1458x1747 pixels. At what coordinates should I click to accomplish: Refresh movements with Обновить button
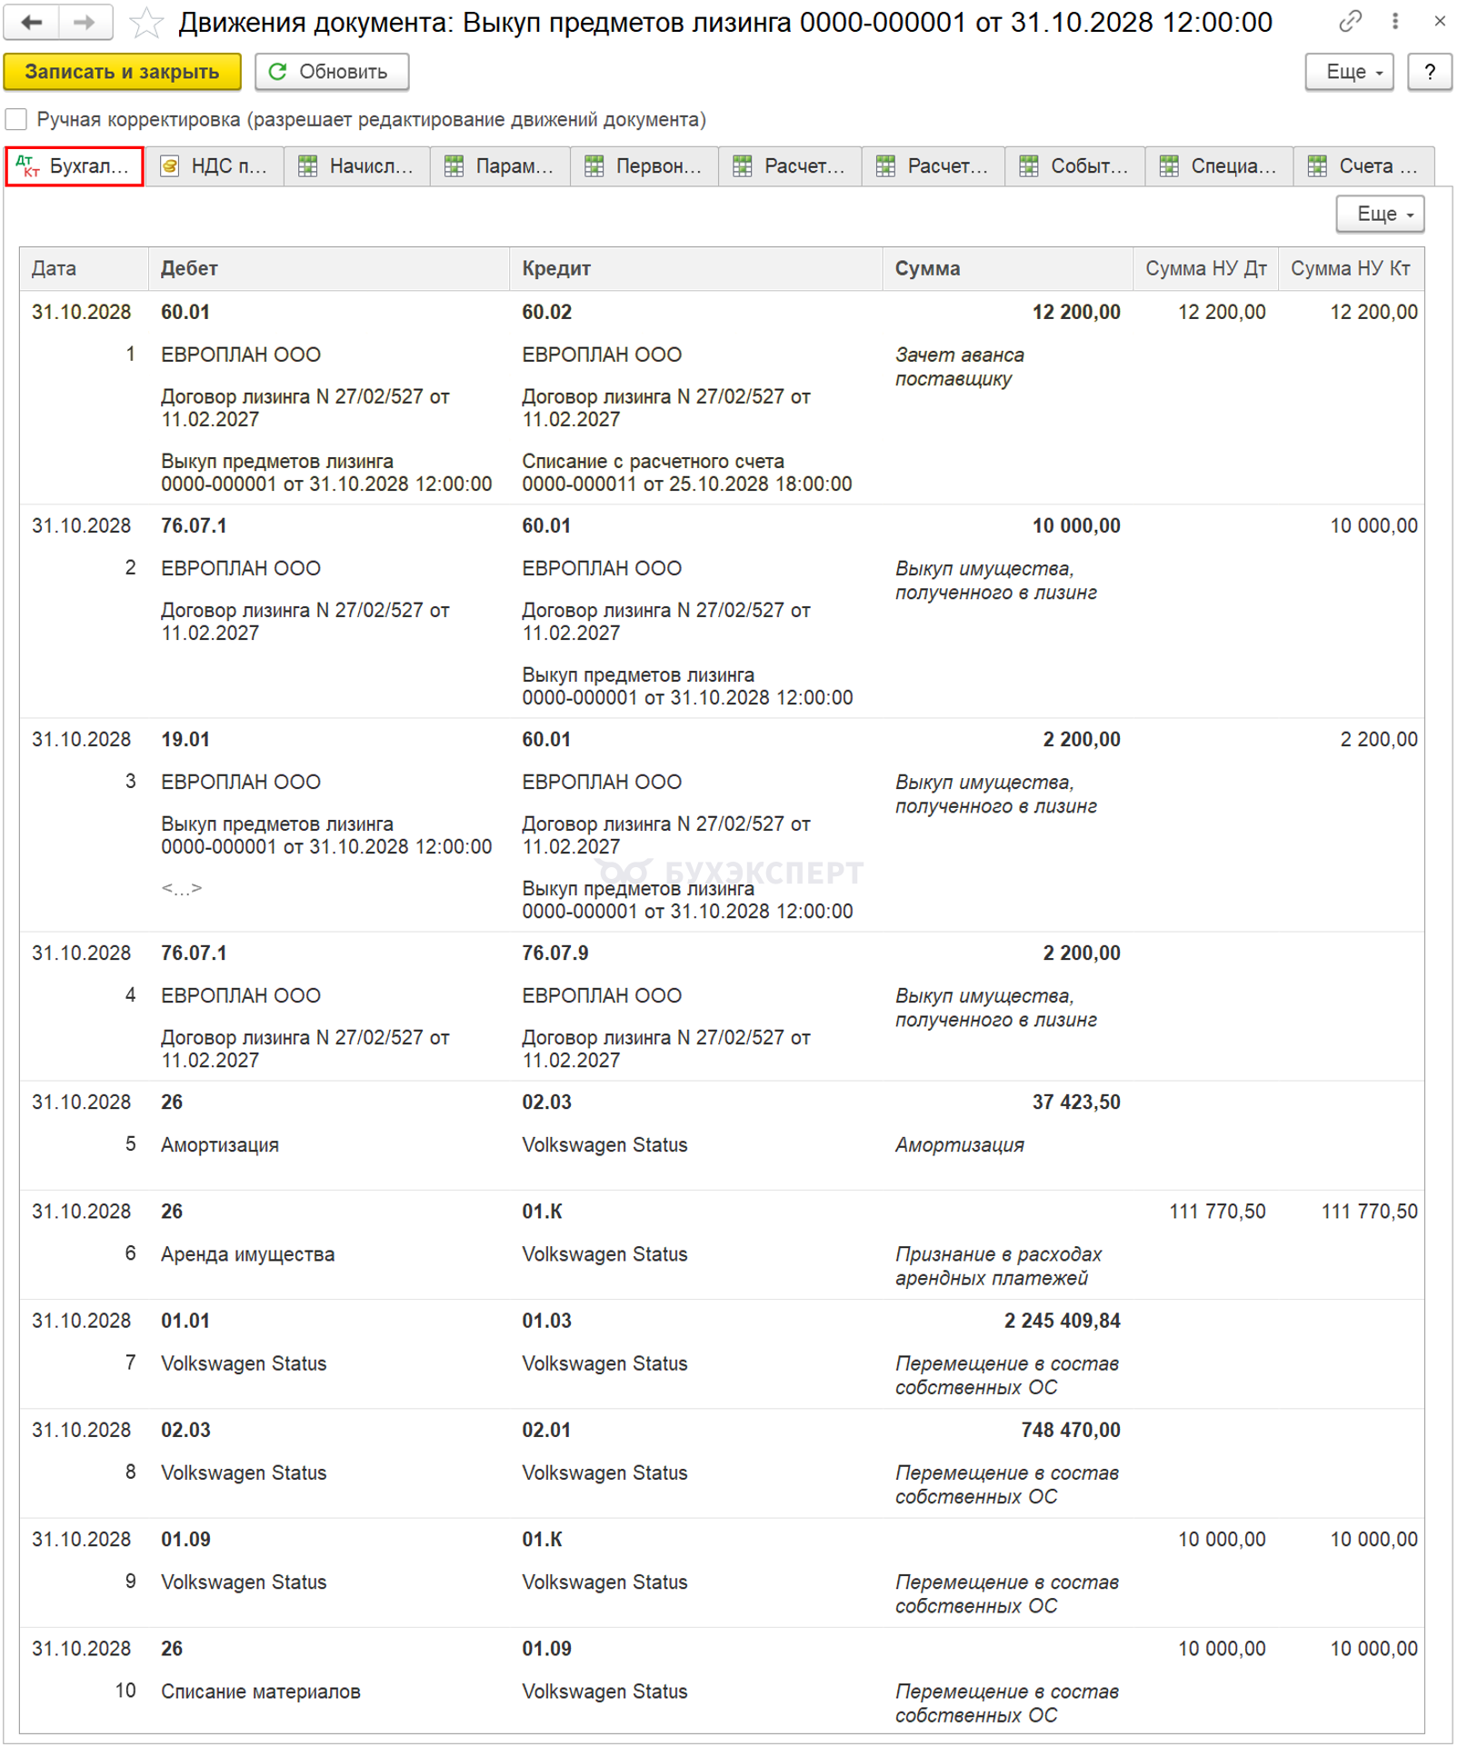332,72
